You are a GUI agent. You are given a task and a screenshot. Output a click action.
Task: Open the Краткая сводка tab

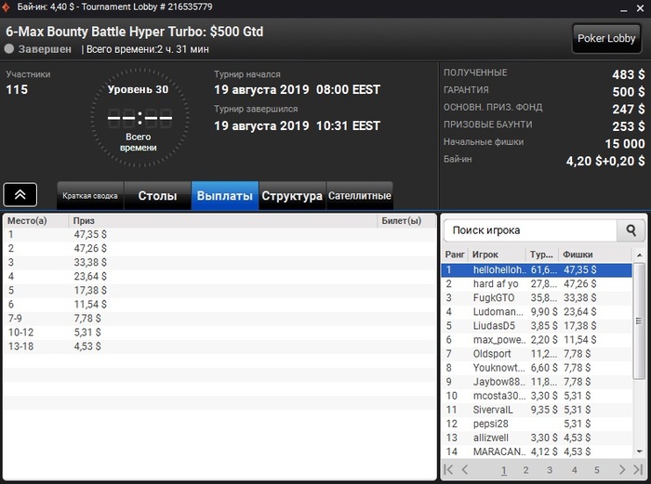90,196
